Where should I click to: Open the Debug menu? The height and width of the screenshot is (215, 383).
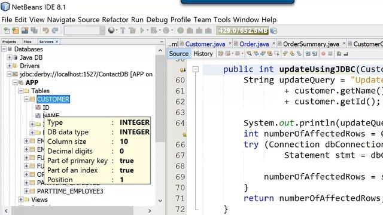[157, 20]
